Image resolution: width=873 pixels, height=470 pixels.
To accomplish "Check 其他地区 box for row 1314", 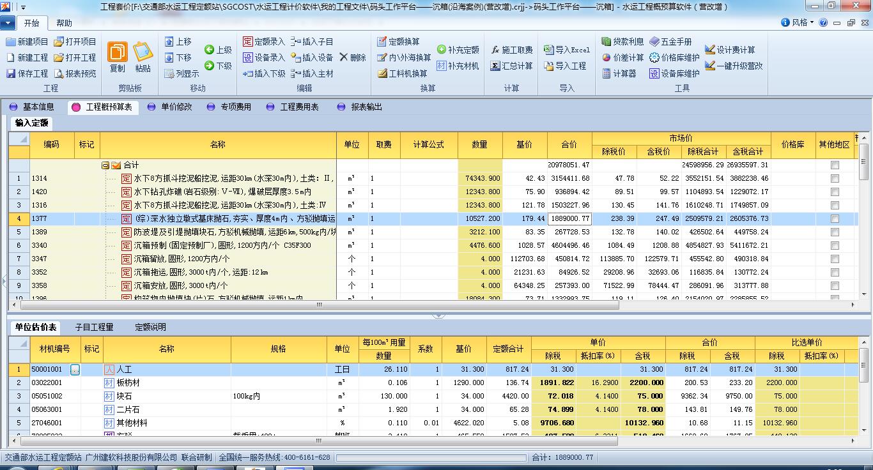I will pos(835,179).
